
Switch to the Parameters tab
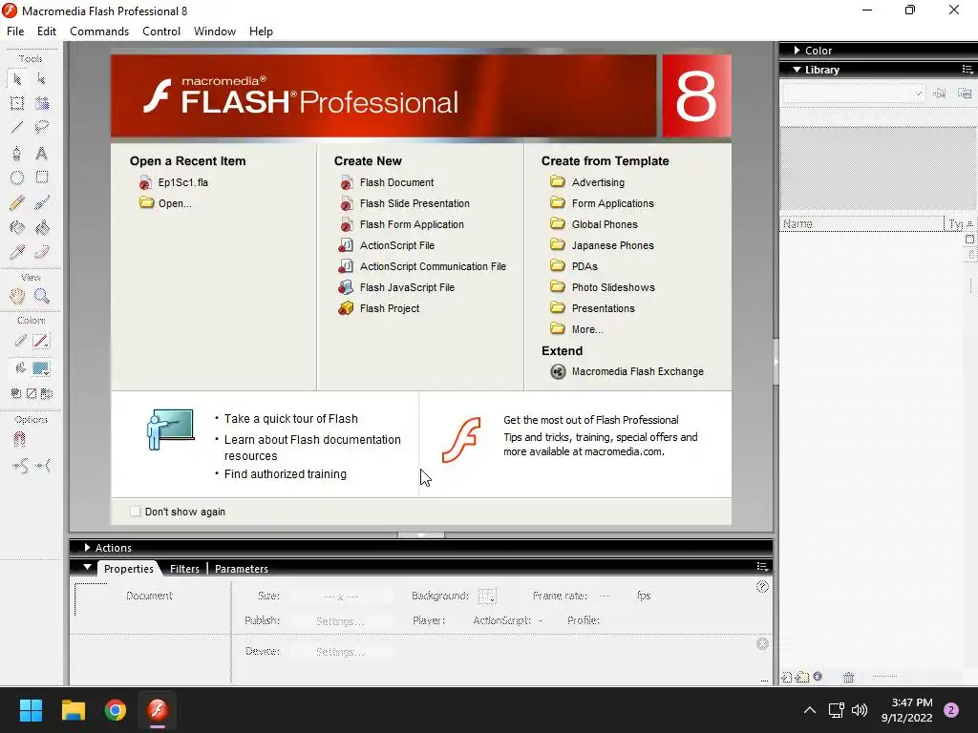point(242,569)
